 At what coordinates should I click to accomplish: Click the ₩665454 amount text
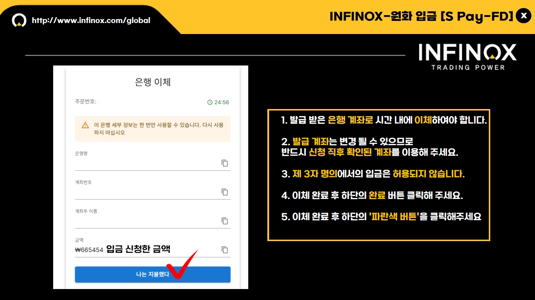[x=89, y=250]
